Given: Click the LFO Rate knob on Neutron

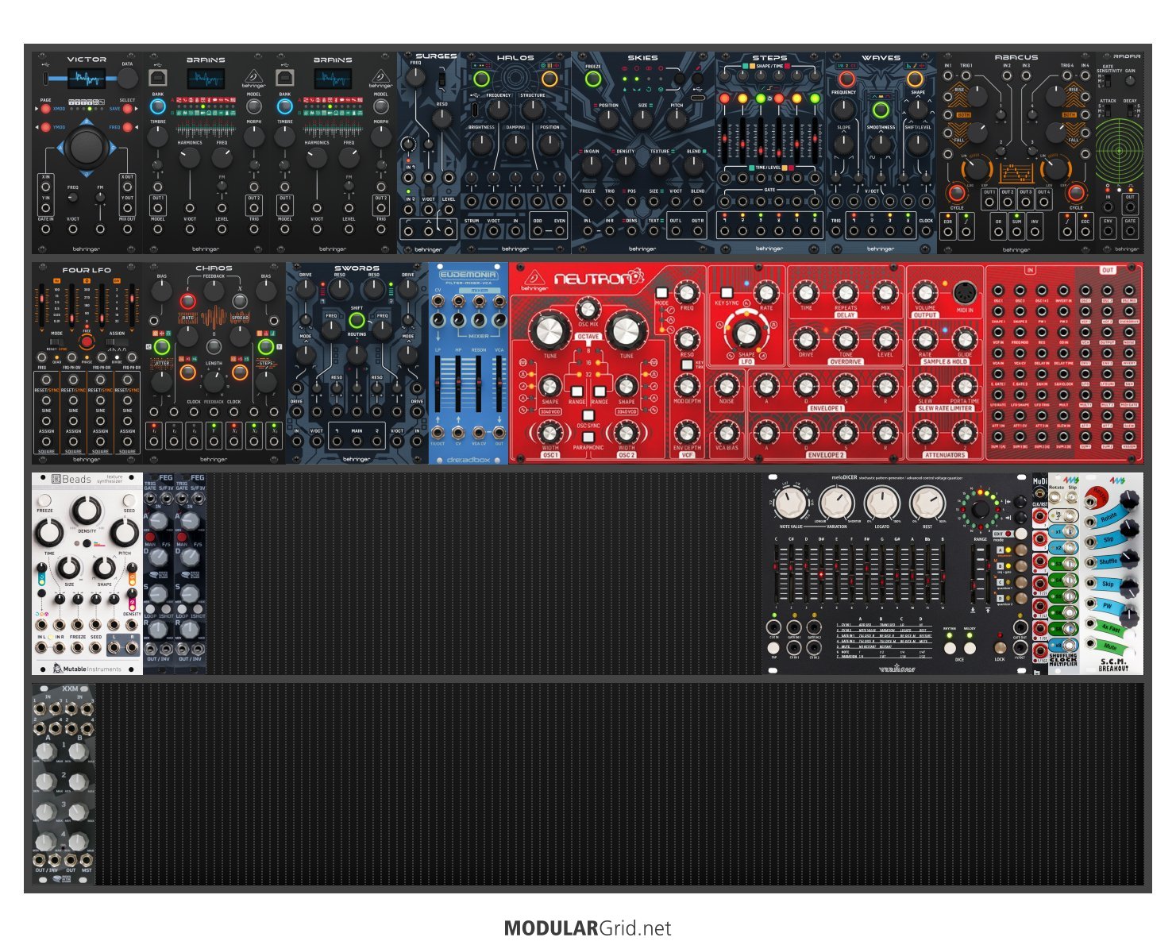Looking at the screenshot, I should (765, 292).
